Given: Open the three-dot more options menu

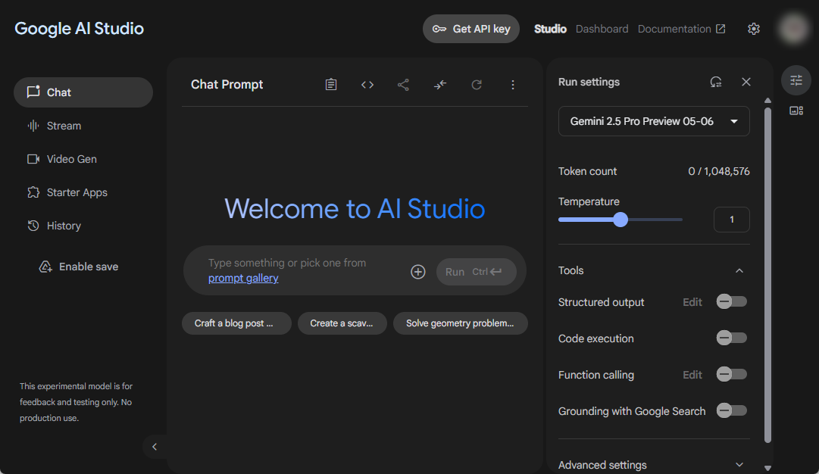Looking at the screenshot, I should [513, 85].
